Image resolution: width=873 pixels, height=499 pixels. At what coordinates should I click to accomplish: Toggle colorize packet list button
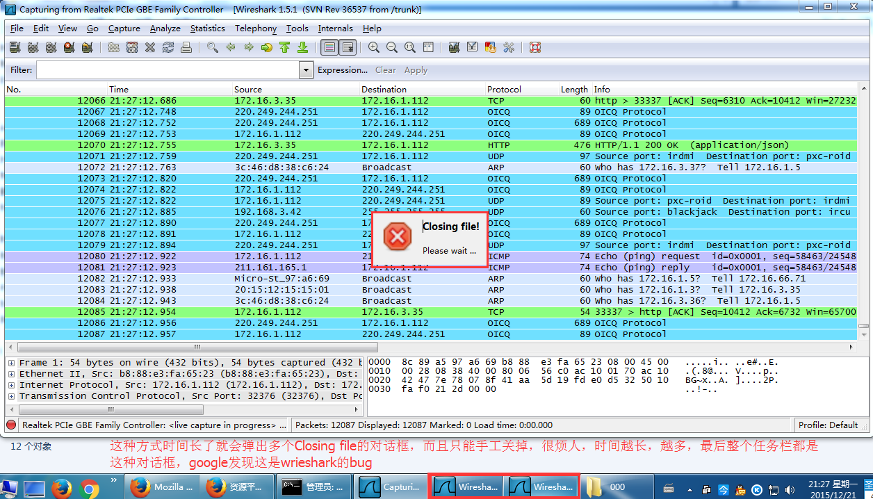(329, 47)
